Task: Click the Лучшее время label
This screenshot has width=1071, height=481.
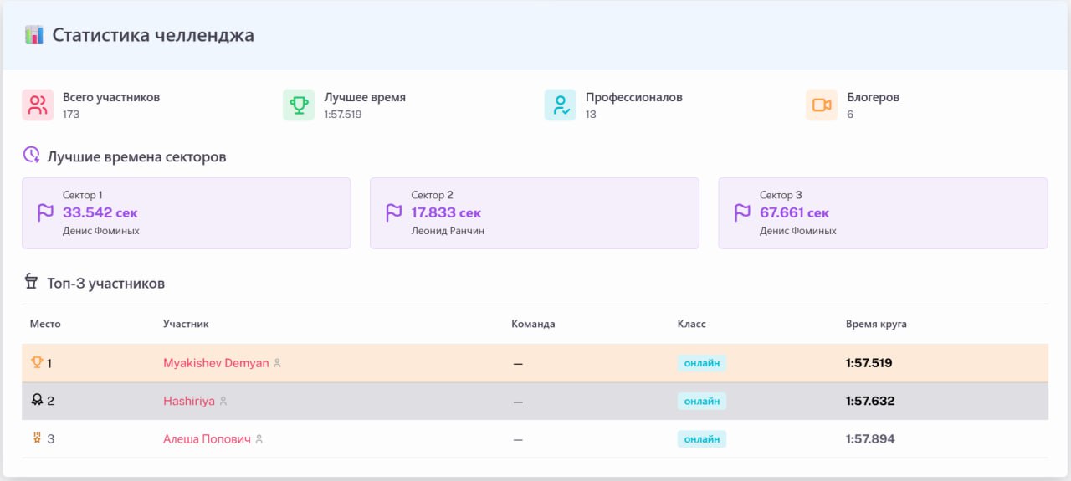Action: pyautogui.click(x=365, y=97)
